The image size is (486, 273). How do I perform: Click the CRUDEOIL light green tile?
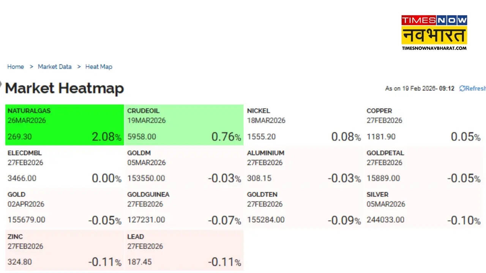[x=184, y=125]
